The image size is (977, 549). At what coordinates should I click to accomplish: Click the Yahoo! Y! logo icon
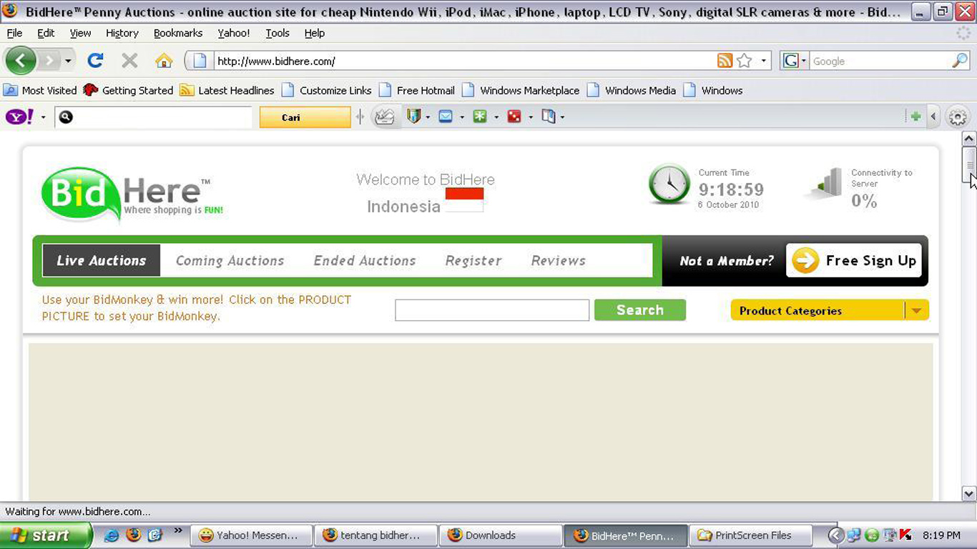tap(19, 117)
